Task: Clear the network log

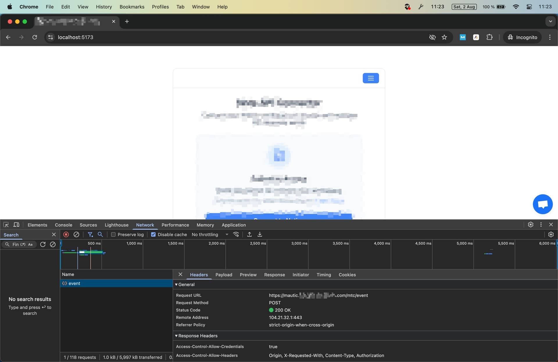Action: (76, 235)
